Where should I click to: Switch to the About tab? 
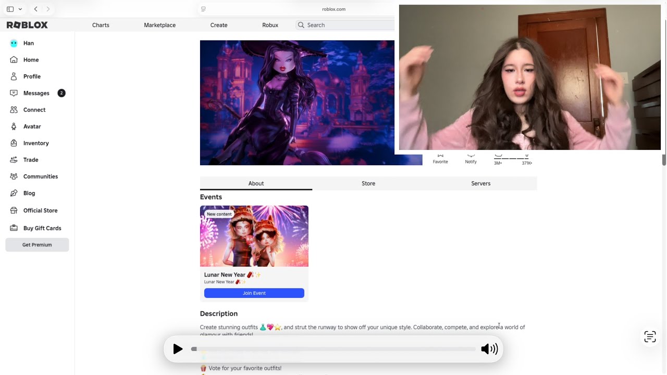pos(256,183)
